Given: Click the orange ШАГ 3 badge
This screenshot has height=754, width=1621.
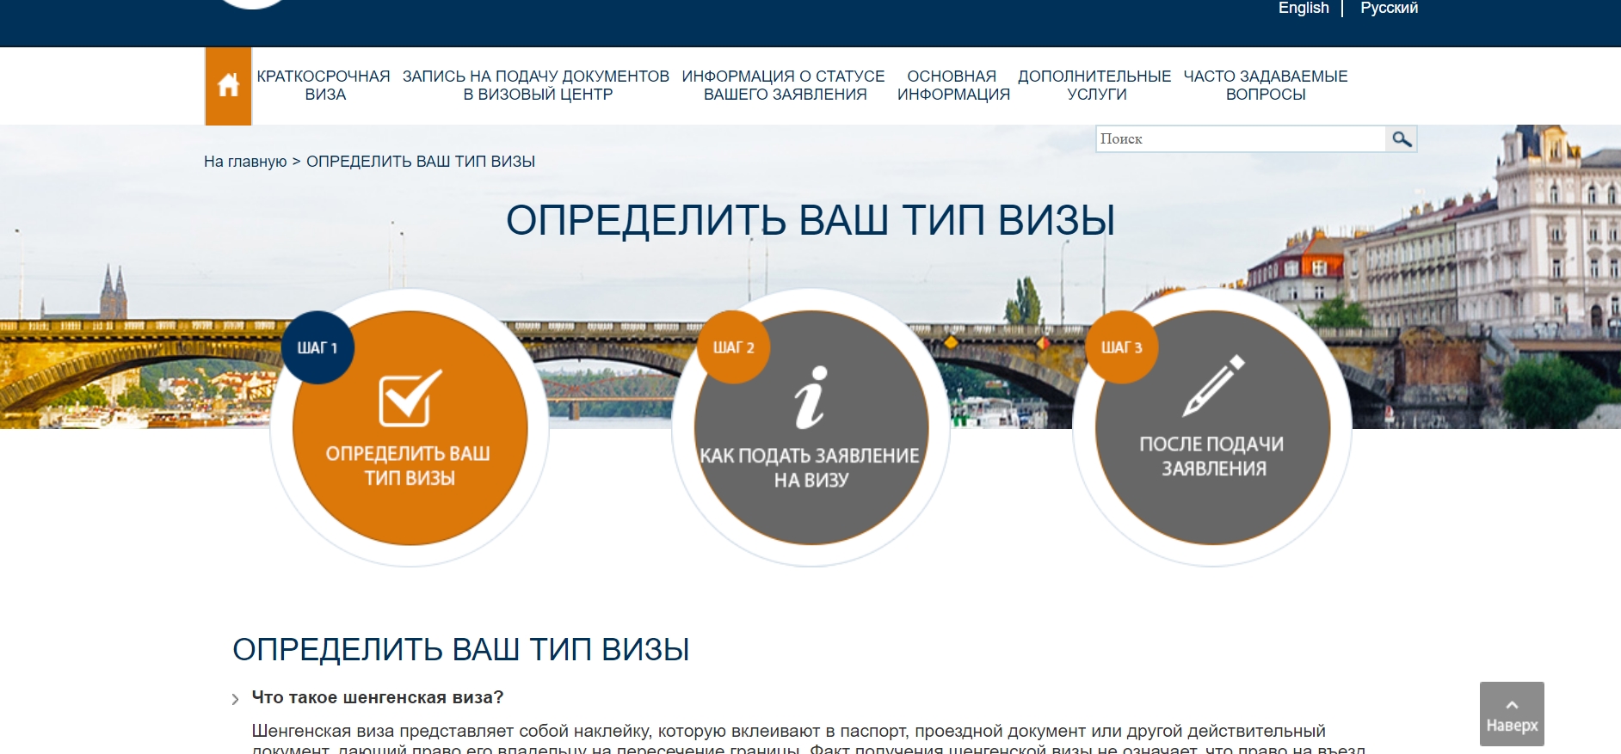Looking at the screenshot, I should click(x=1121, y=347).
